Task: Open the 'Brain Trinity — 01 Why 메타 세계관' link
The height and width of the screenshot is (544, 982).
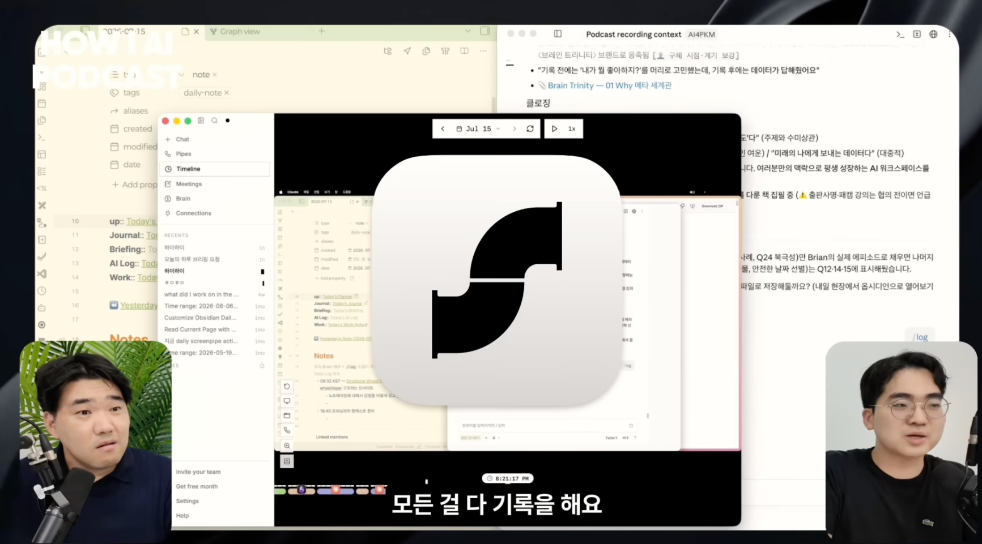Action: (x=609, y=85)
